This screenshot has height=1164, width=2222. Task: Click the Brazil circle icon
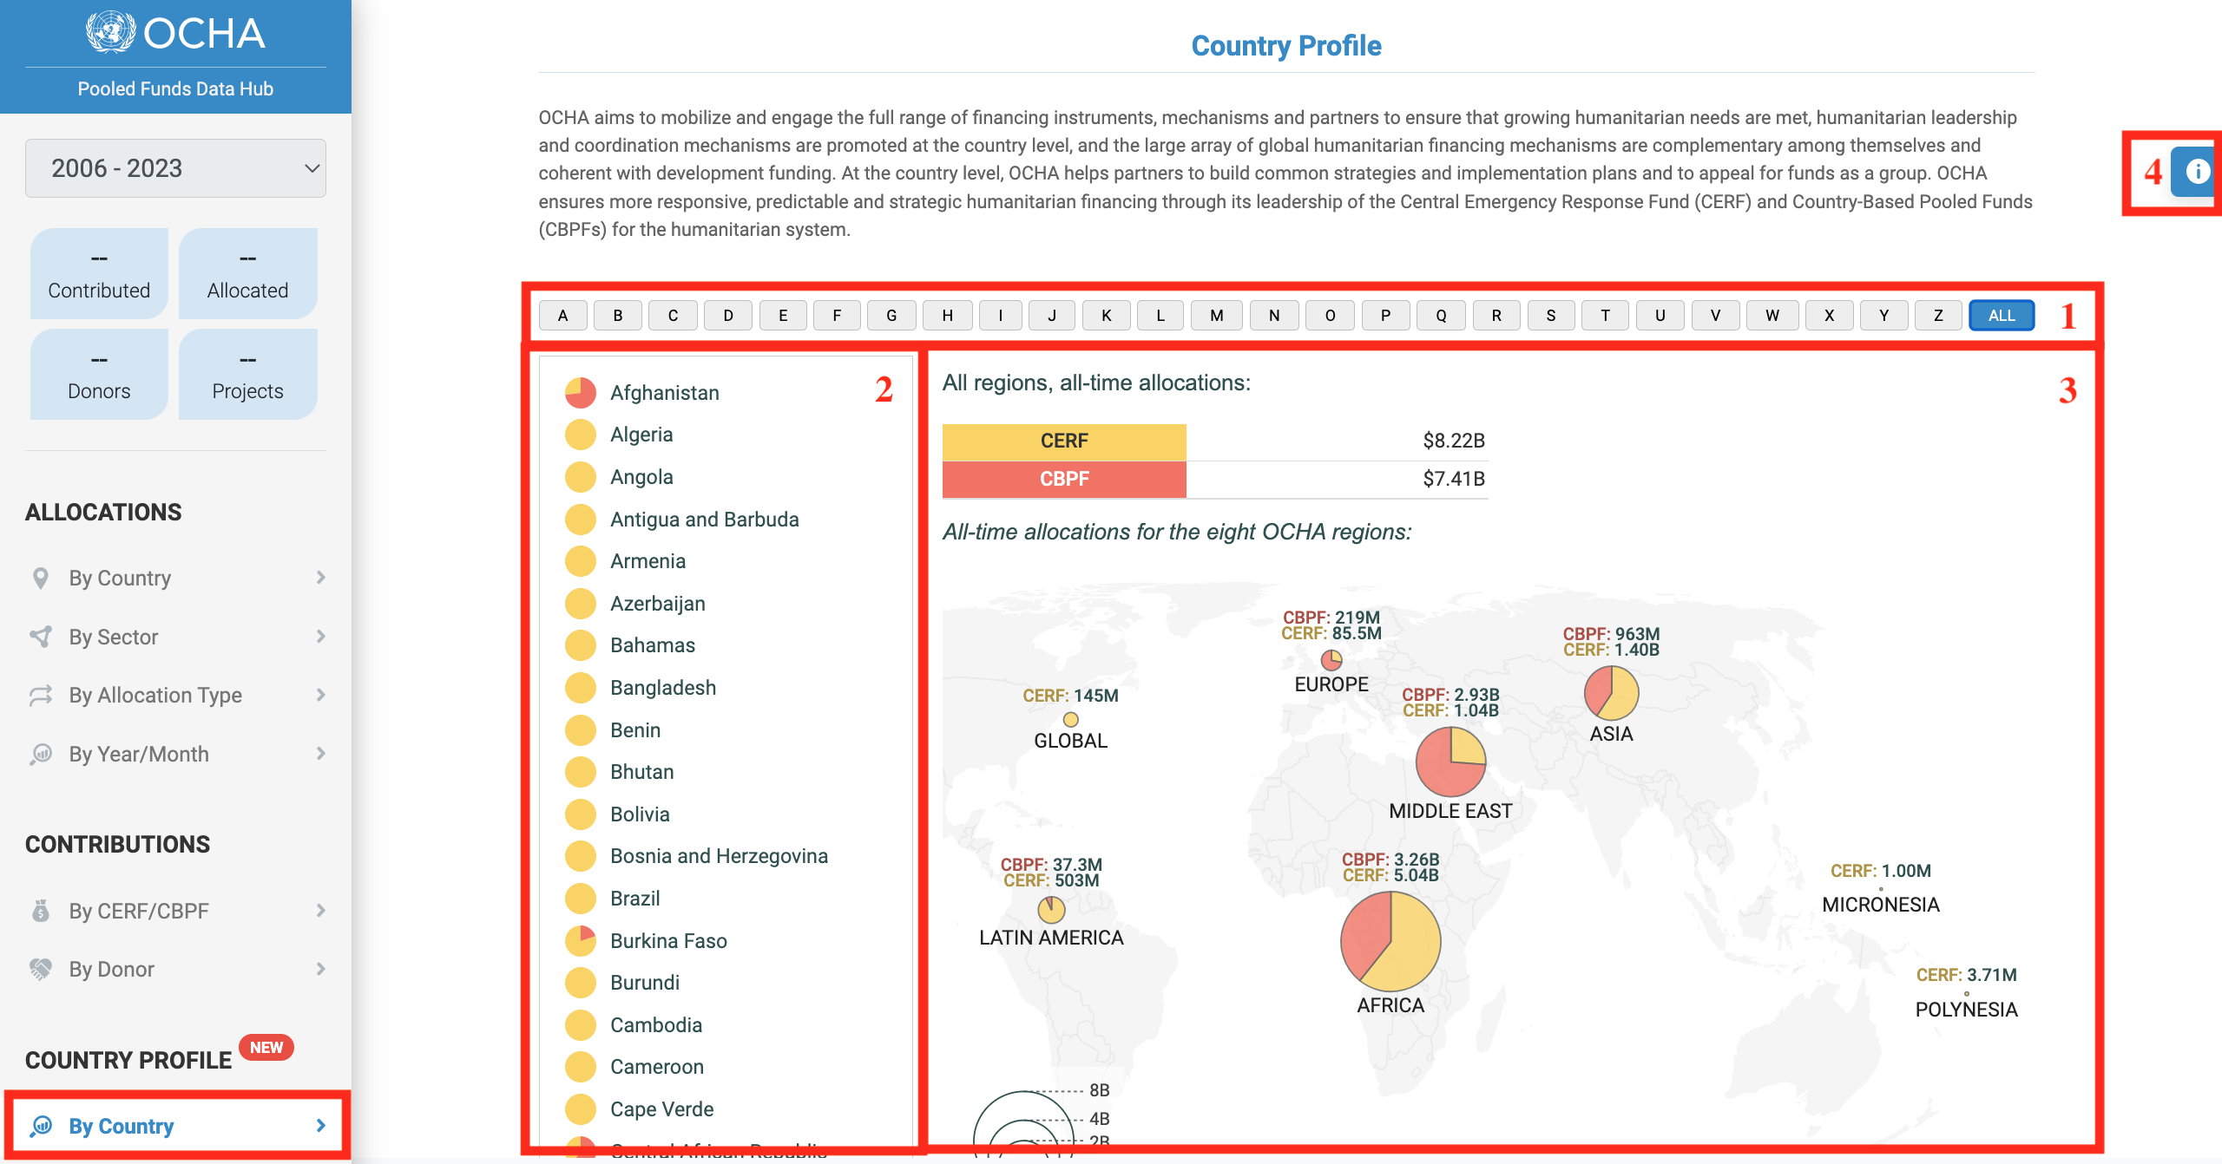pyautogui.click(x=580, y=899)
